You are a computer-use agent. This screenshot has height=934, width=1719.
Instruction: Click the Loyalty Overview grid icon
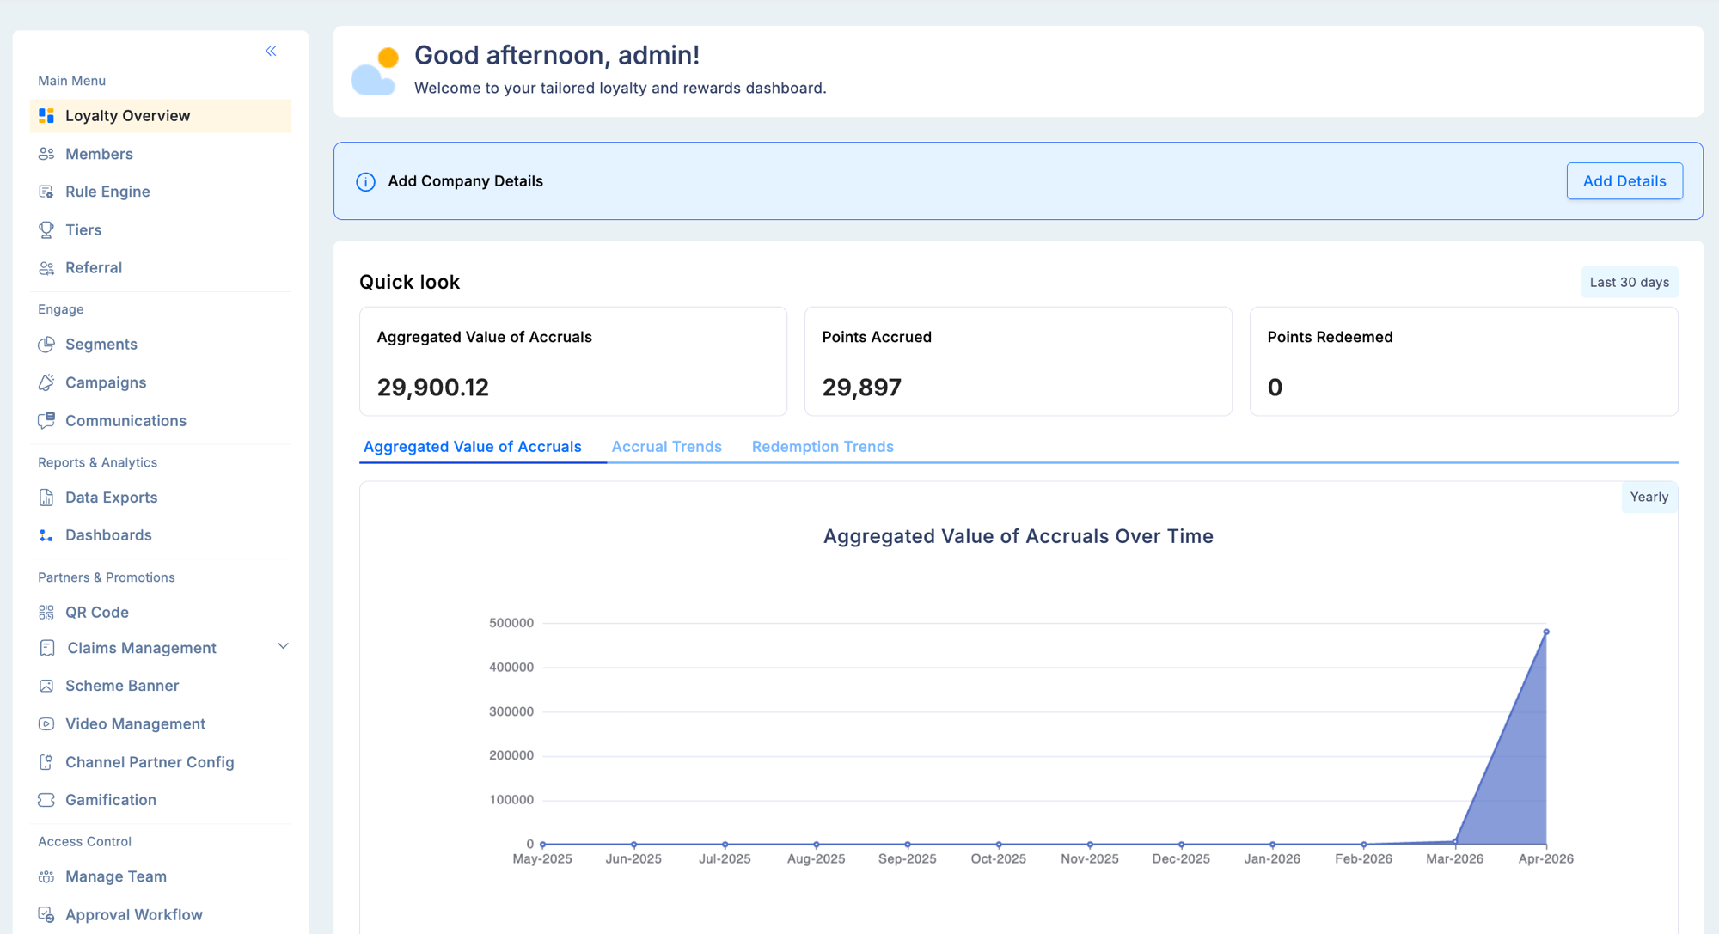coord(46,116)
